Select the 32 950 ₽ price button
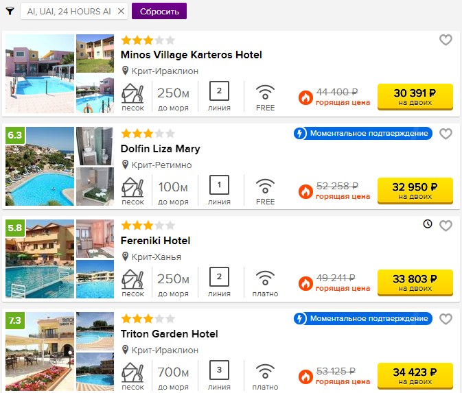 point(415,191)
